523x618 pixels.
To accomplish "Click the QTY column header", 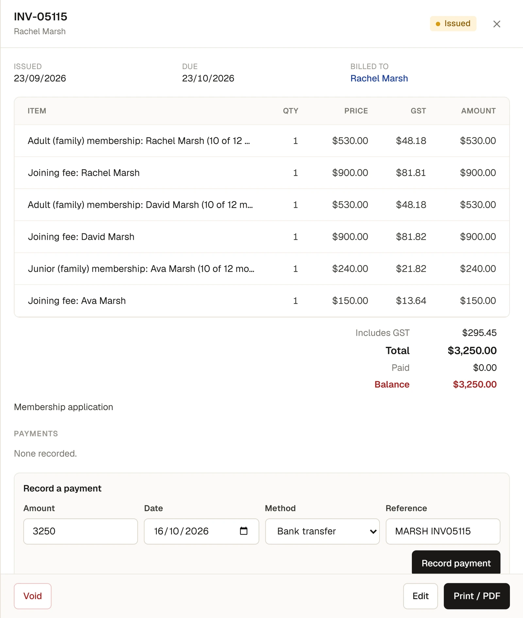I will click(x=291, y=111).
